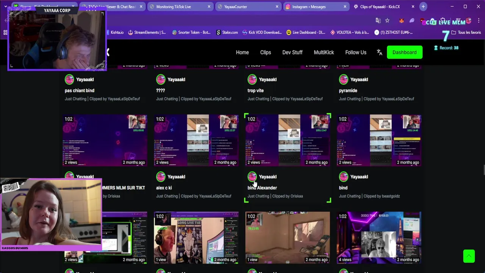Viewport: 485px width, 273px height.
Task: Click Yayaaakl avatar above 'bind Alexander'
Action: (252, 176)
